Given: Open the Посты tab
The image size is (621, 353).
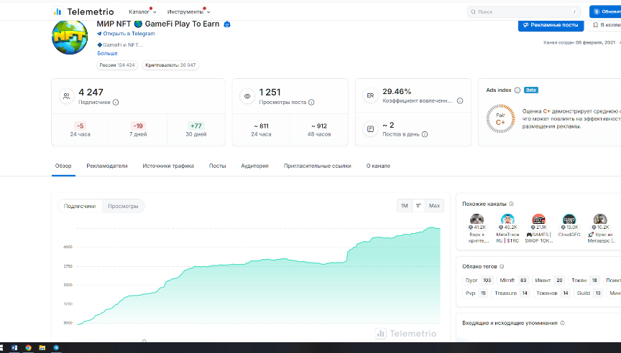Looking at the screenshot, I should (x=218, y=166).
